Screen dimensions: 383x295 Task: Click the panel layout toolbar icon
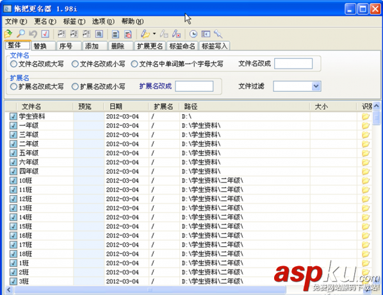click(x=206, y=34)
